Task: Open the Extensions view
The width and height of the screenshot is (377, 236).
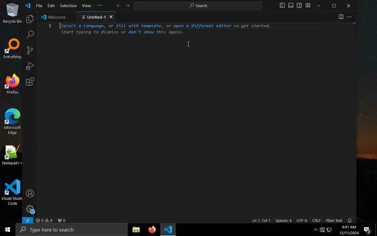Action: 30,81
